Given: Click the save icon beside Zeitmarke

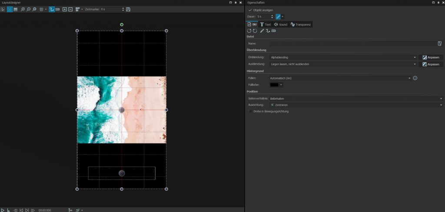Looking at the screenshot, I should 128,9.
